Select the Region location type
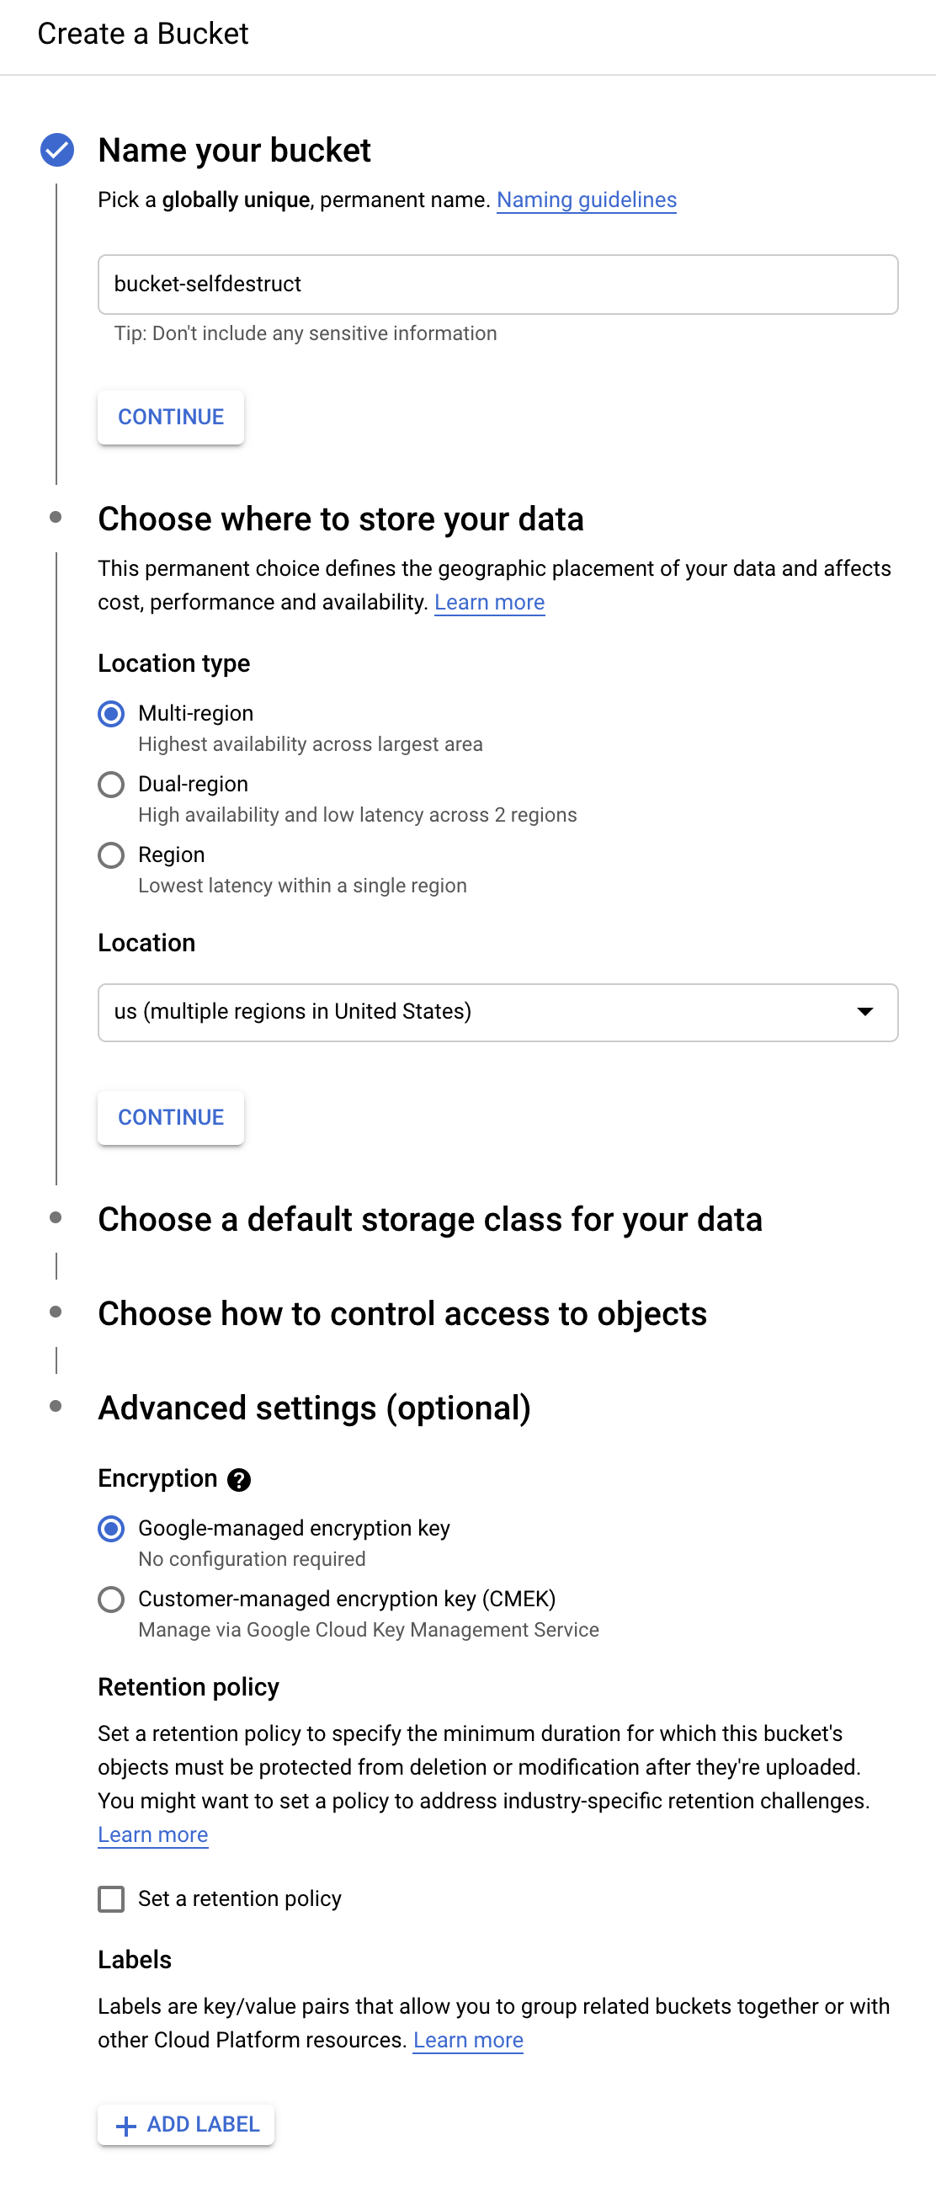Image resolution: width=936 pixels, height=2204 pixels. click(x=111, y=854)
